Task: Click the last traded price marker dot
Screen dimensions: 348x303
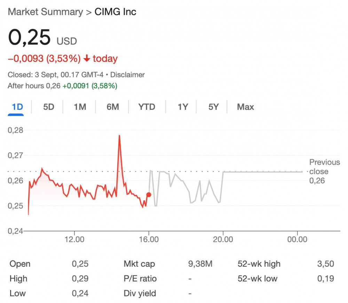Action: tap(148, 195)
